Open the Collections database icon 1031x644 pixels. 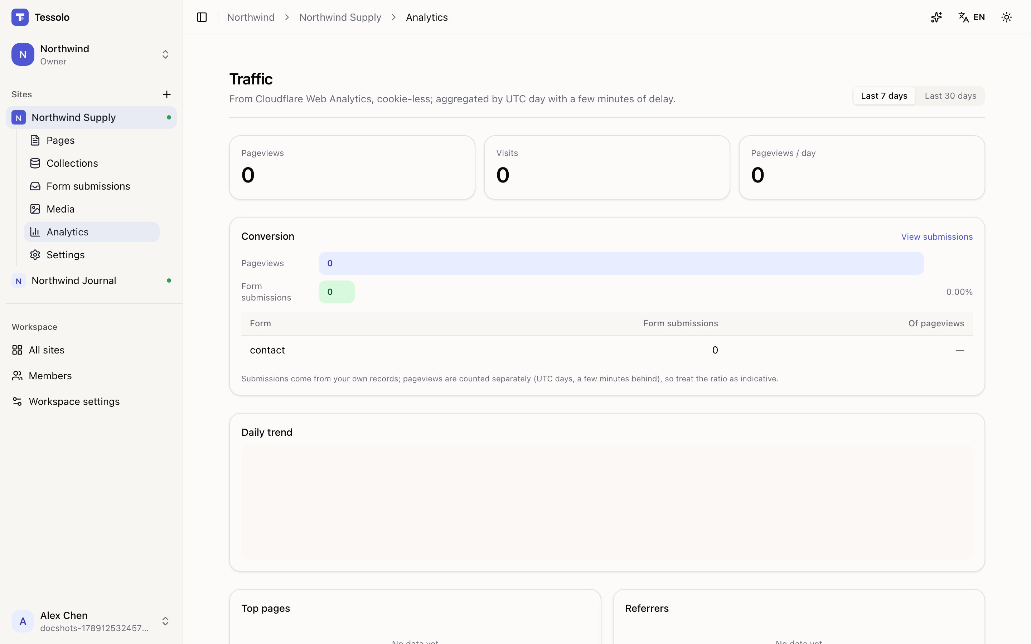[x=35, y=163]
